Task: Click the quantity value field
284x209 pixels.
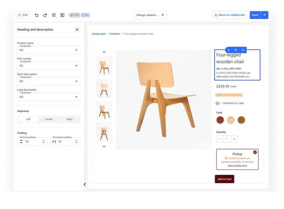Action: tap(227, 139)
